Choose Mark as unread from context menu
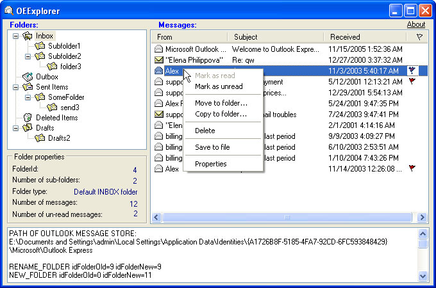The height and width of the screenshot is (288, 436). pyautogui.click(x=223, y=86)
